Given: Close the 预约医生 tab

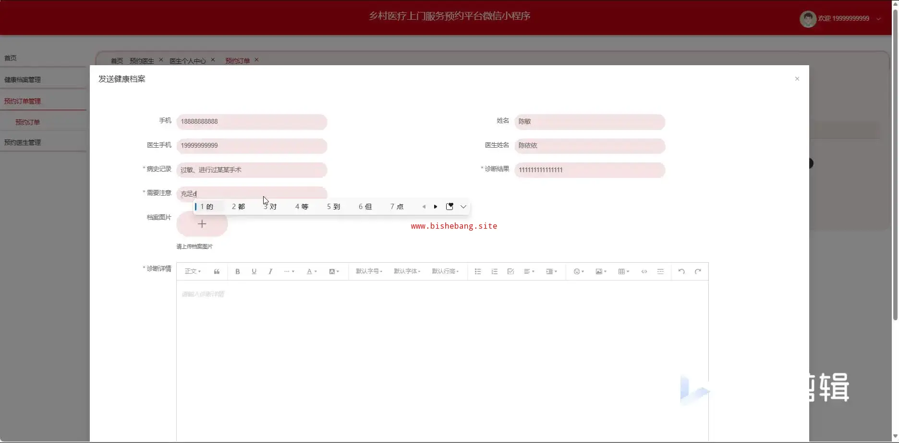Looking at the screenshot, I should [x=161, y=60].
